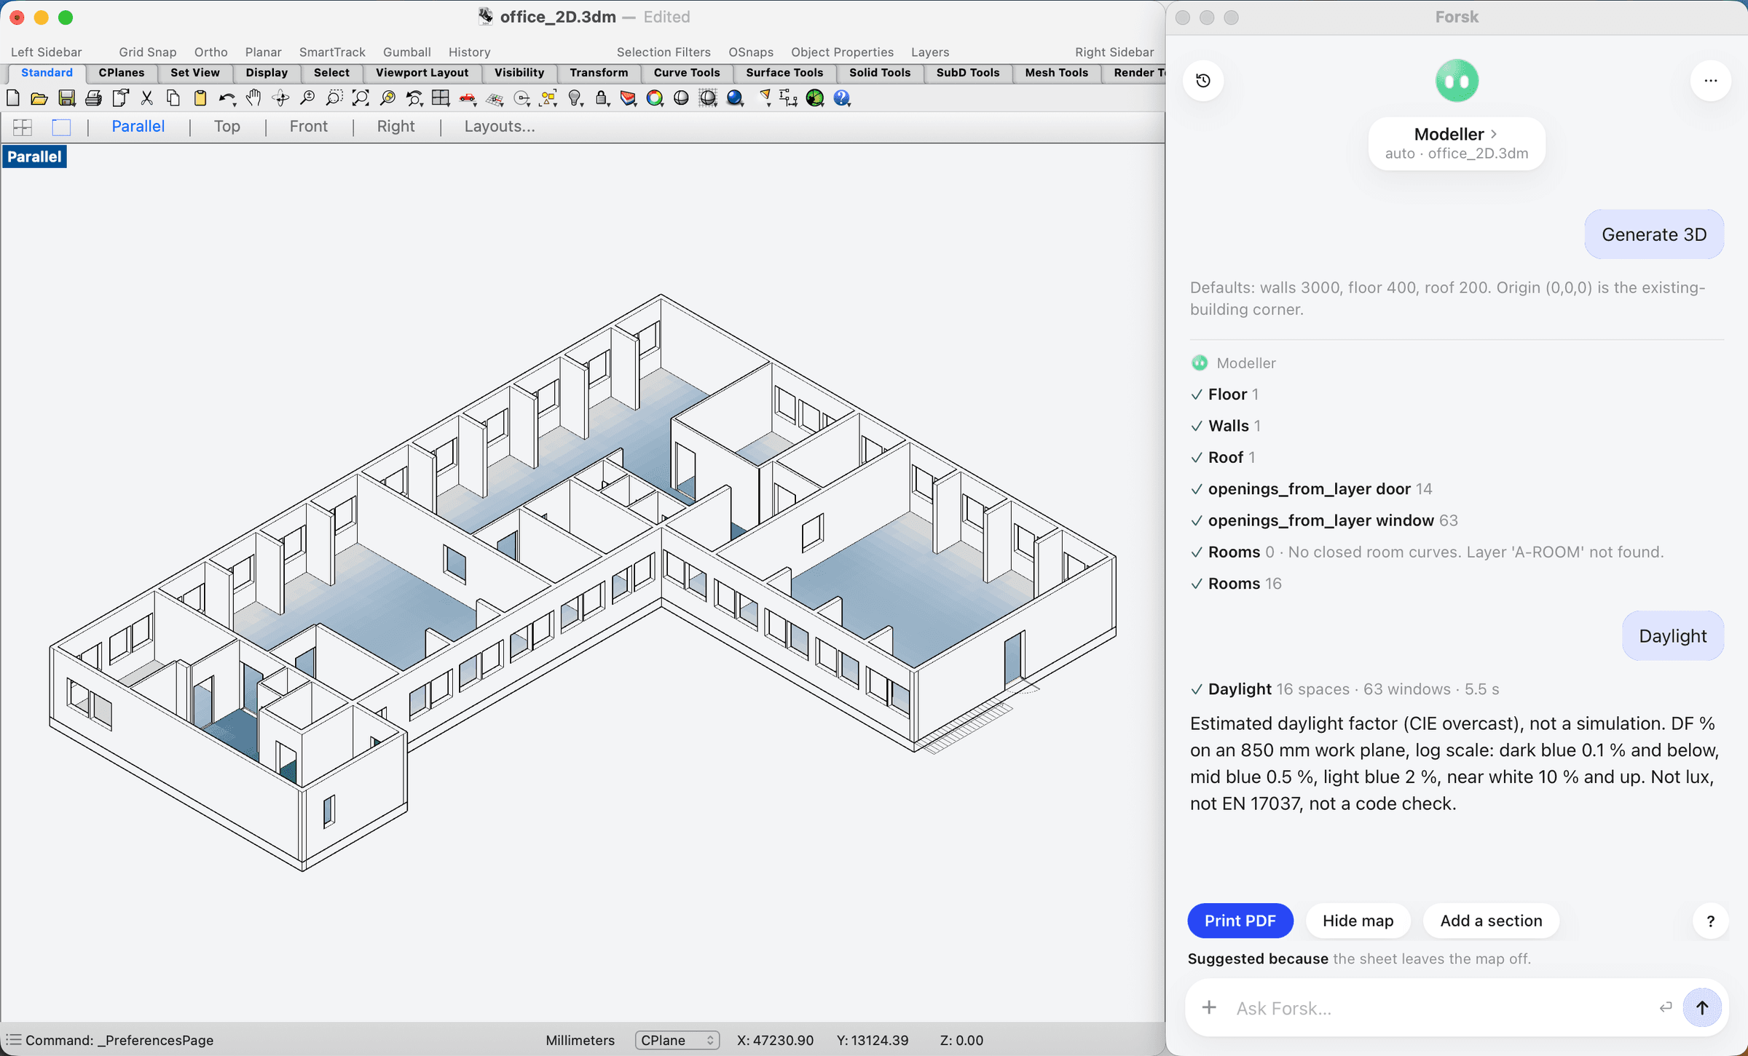Screen dimensions: 1748x1056
Task: Undo using the curved arrow icon
Action: [x=227, y=98]
